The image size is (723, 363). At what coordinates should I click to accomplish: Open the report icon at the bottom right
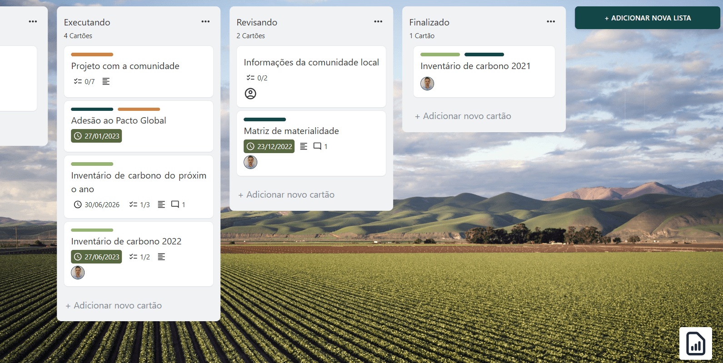point(696,343)
